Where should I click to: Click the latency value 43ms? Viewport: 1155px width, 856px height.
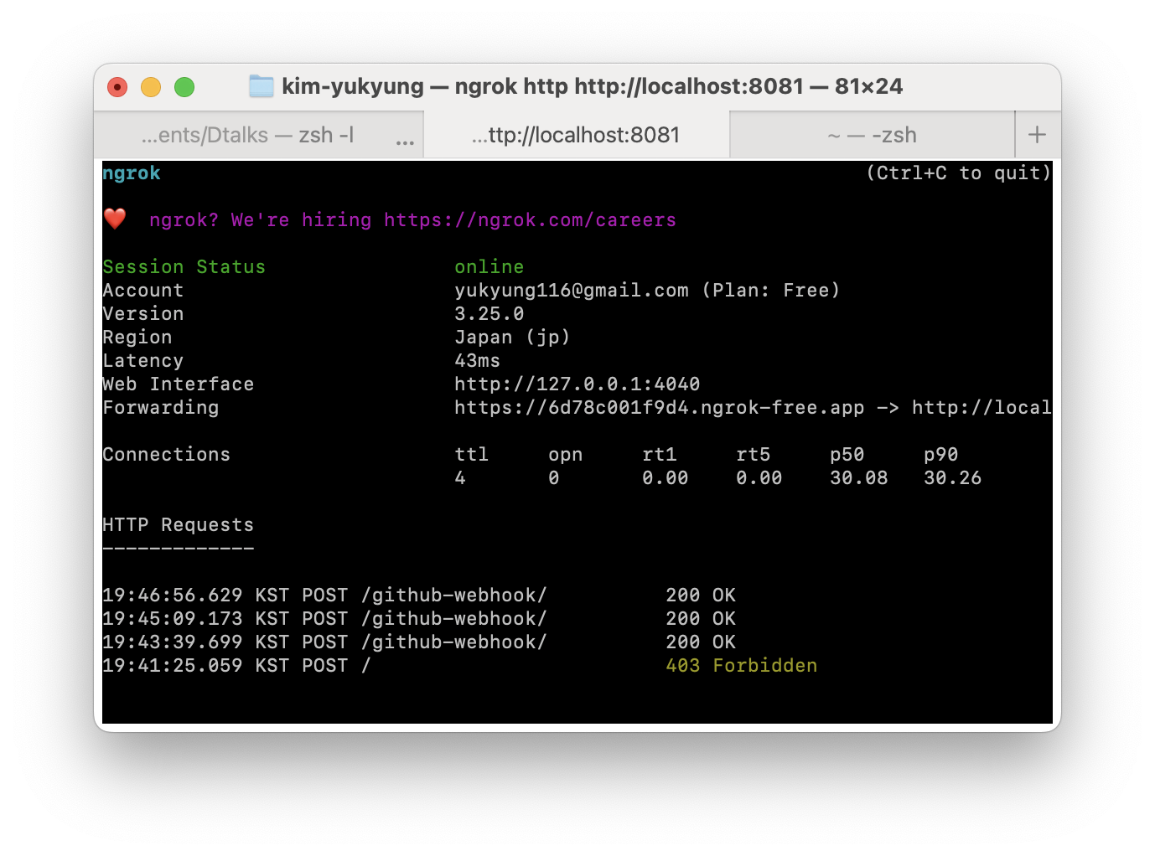pyautogui.click(x=477, y=361)
